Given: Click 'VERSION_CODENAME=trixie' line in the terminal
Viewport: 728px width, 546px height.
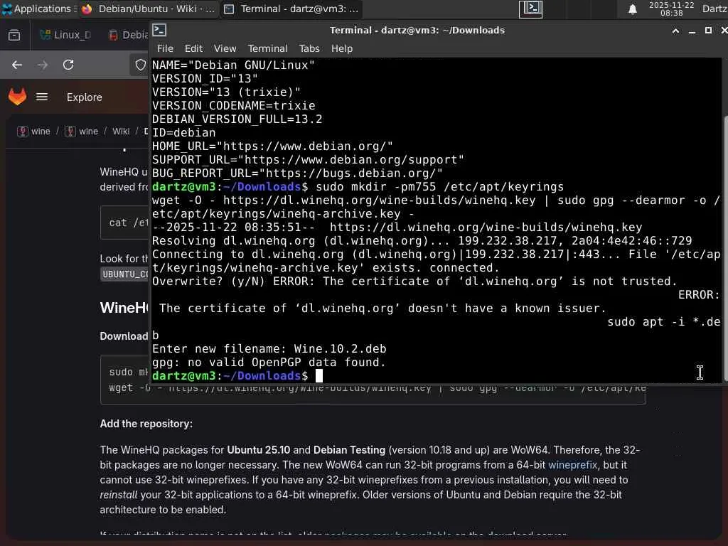Looking at the screenshot, I should tap(233, 106).
